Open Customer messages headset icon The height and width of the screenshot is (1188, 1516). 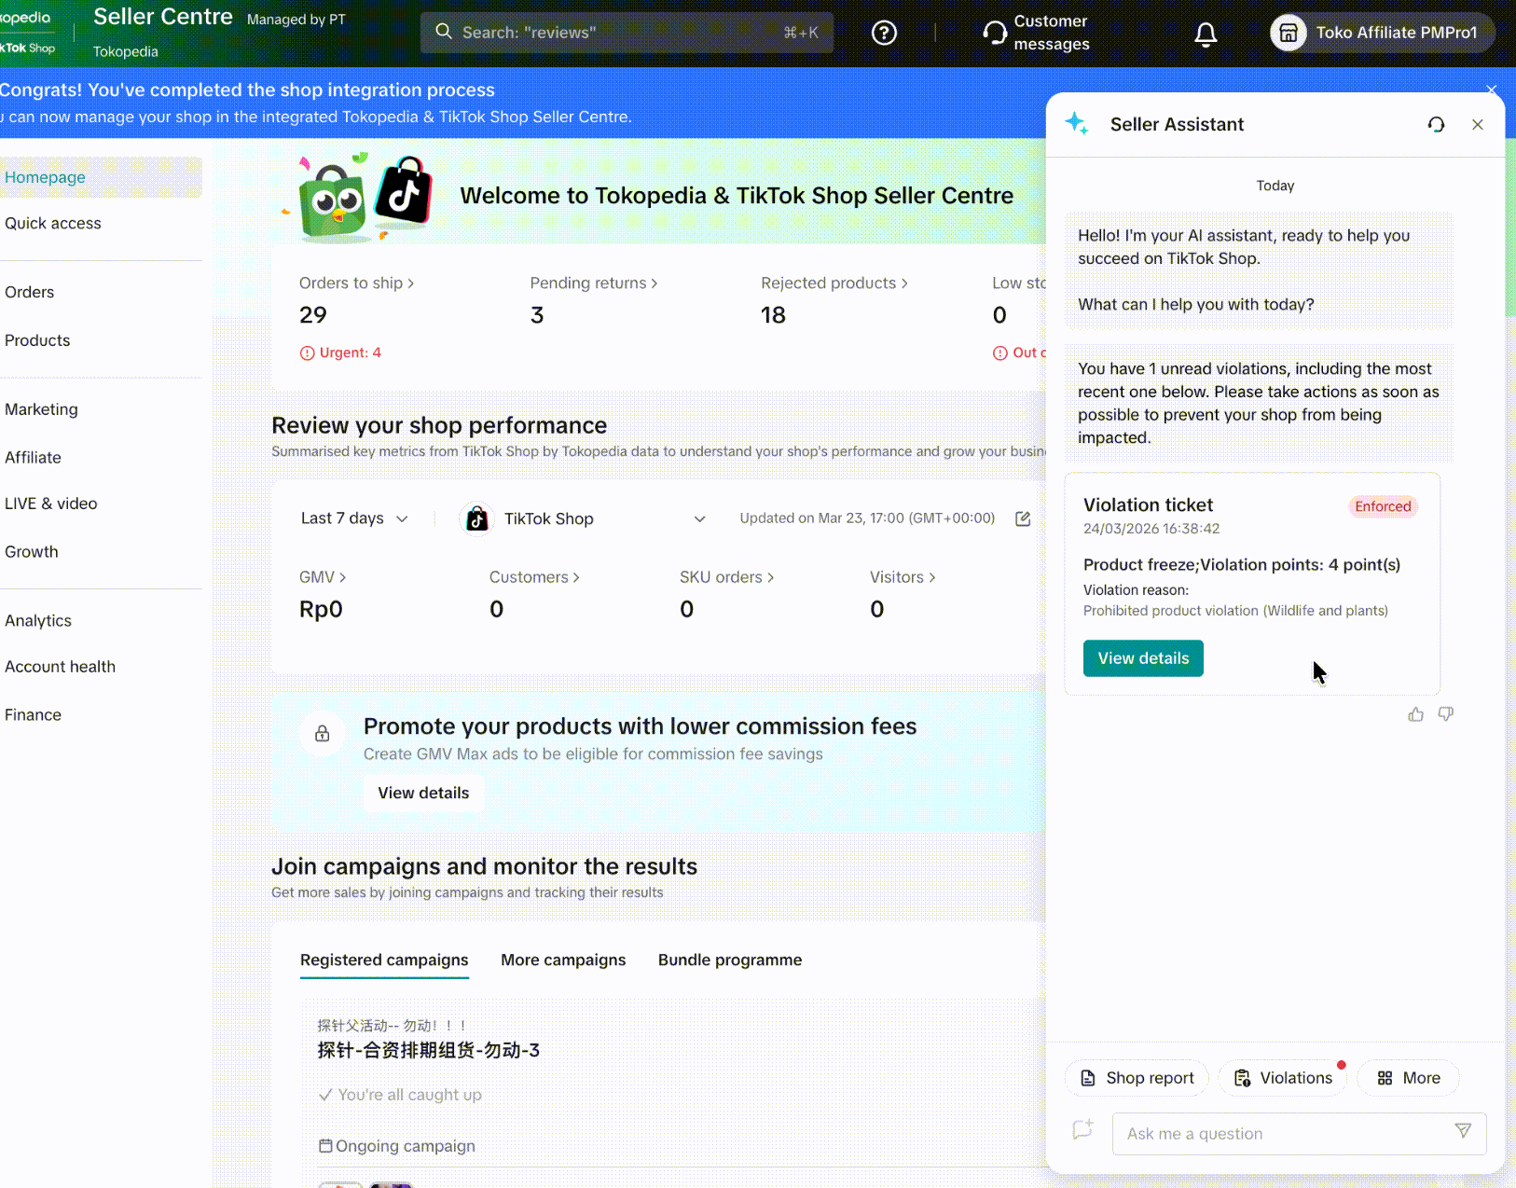[995, 33]
